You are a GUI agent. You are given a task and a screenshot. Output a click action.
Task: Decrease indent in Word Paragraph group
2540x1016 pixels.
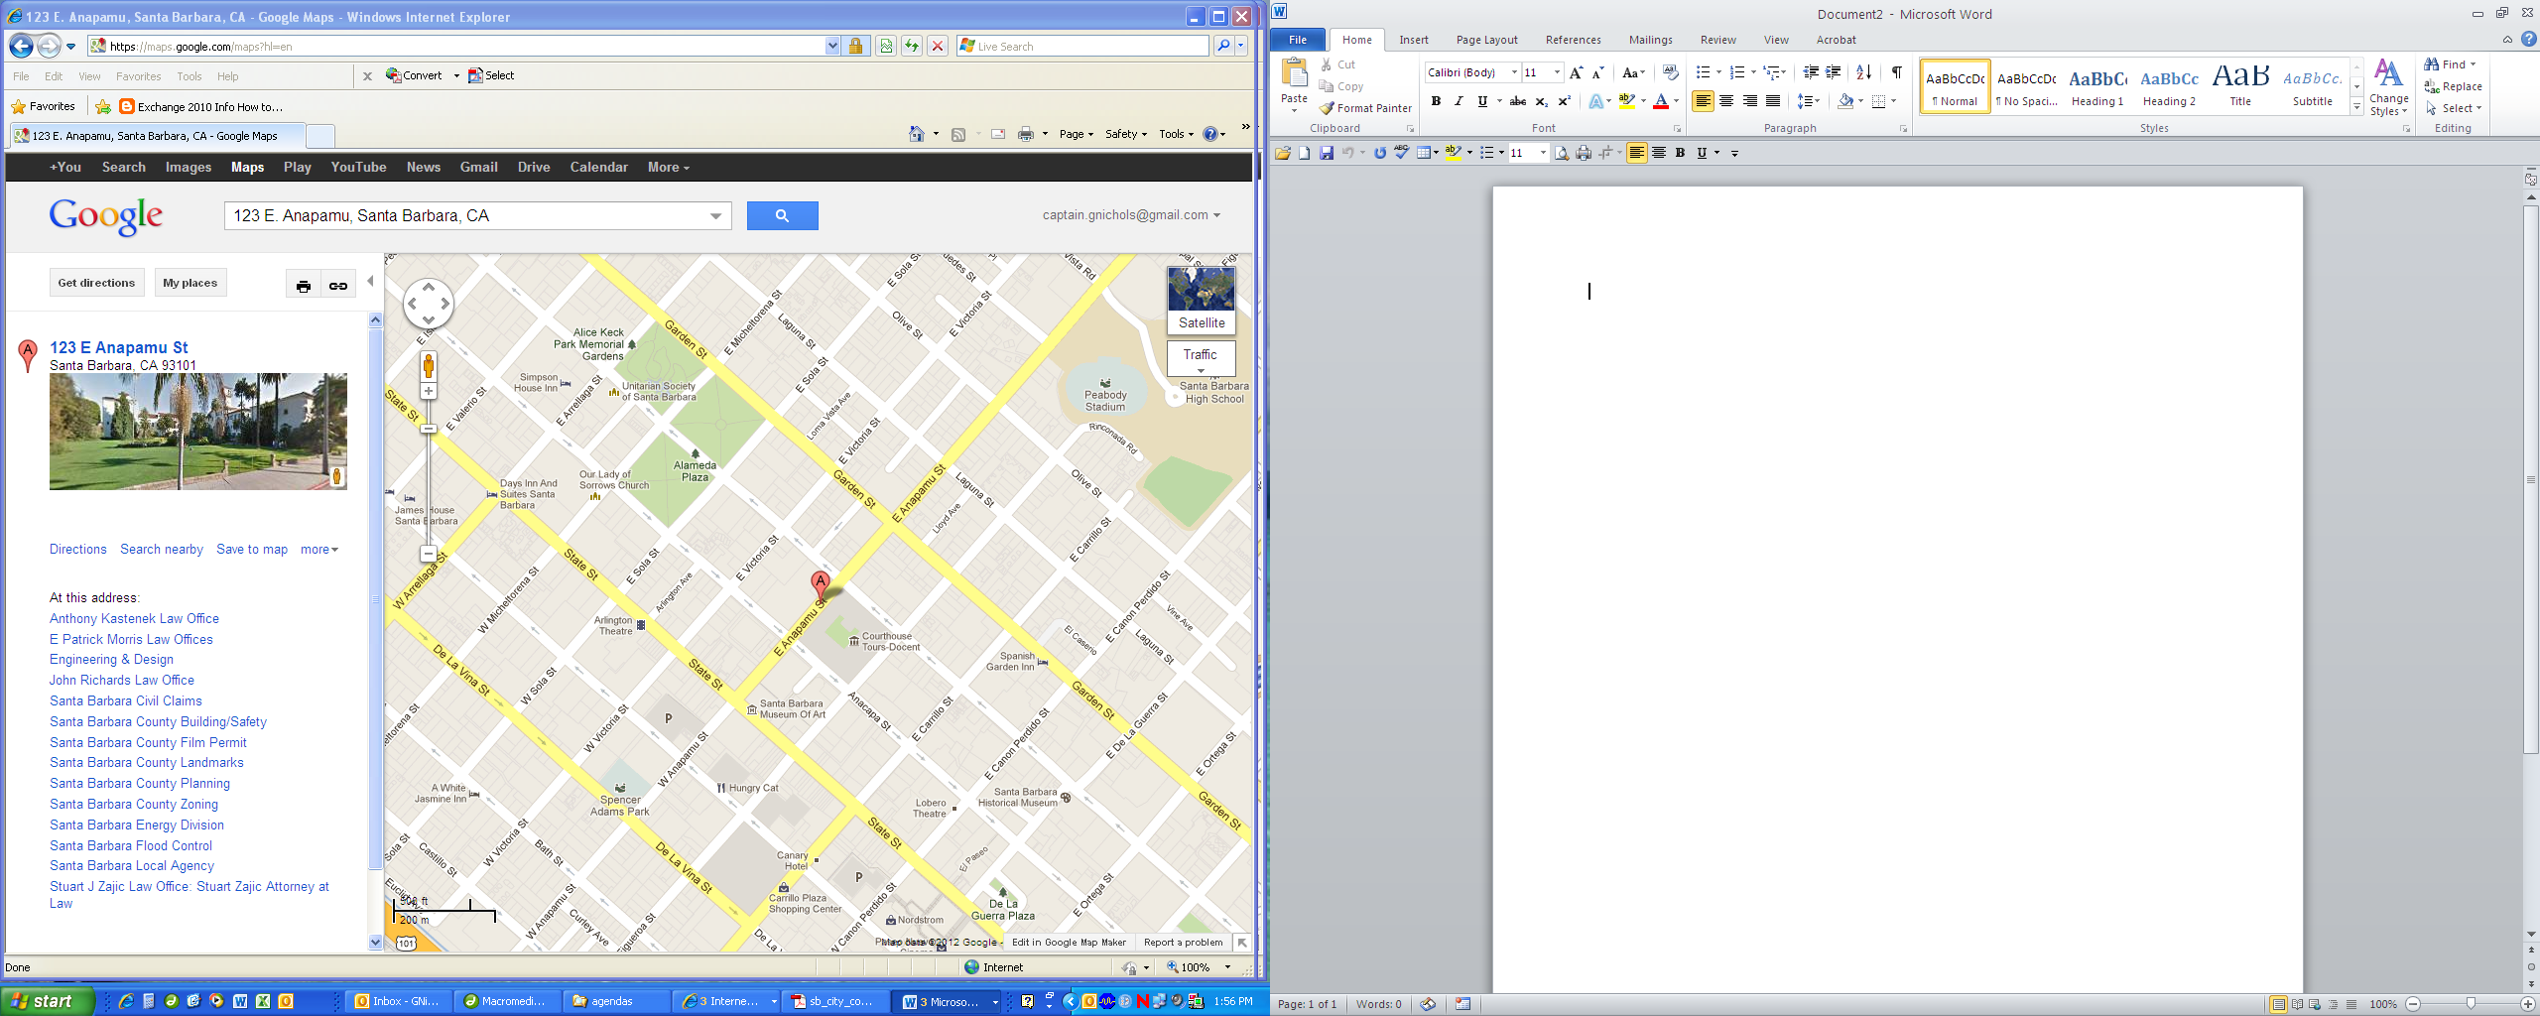tap(1811, 72)
